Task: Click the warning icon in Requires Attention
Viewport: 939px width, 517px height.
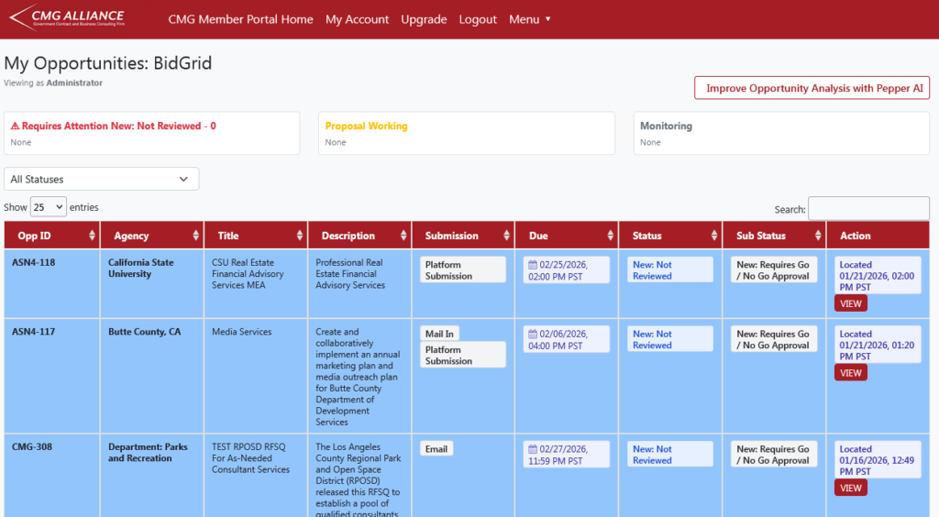Action: click(x=15, y=126)
